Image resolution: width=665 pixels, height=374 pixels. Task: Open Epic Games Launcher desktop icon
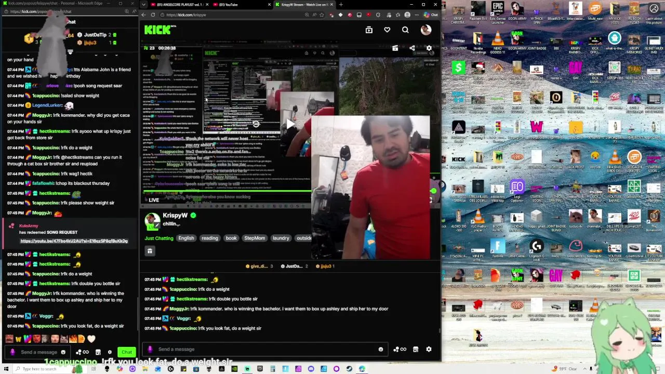point(498,13)
